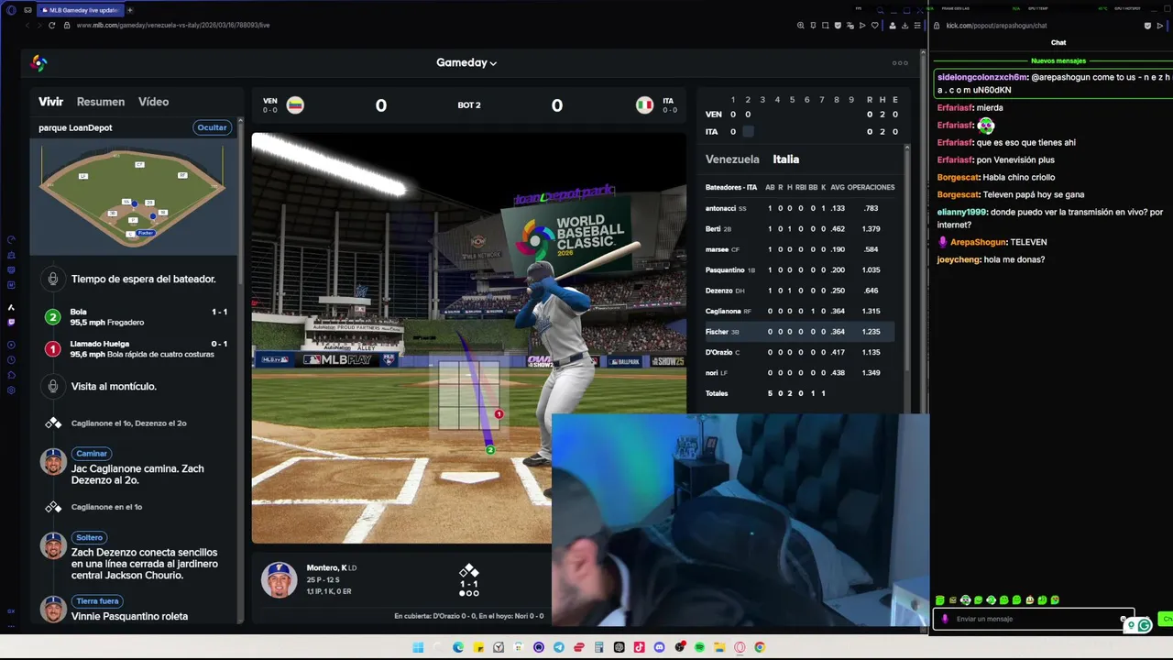
Task: Click the loanDepot park field diagram
Action: [133, 198]
